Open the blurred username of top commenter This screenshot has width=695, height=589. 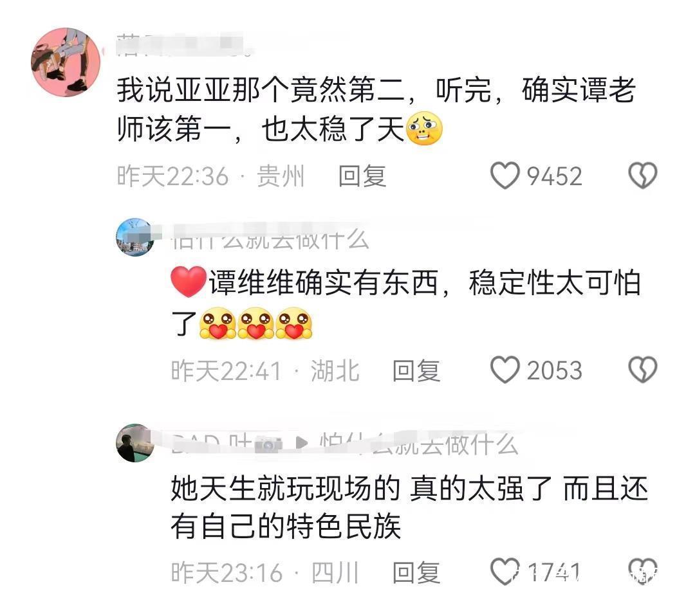[x=184, y=45]
